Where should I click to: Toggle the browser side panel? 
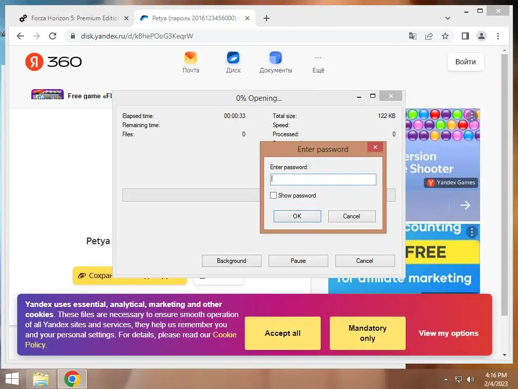click(x=465, y=36)
